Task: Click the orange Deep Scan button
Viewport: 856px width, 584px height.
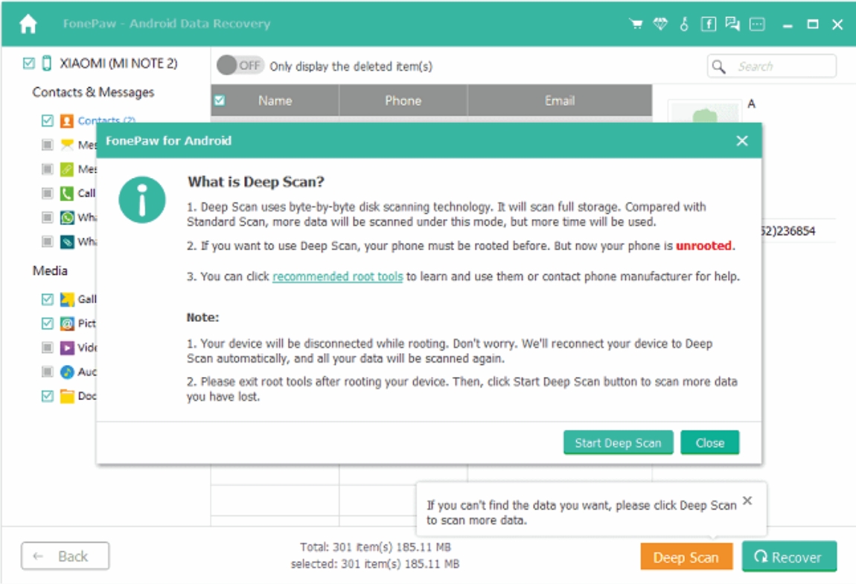Action: point(686,556)
